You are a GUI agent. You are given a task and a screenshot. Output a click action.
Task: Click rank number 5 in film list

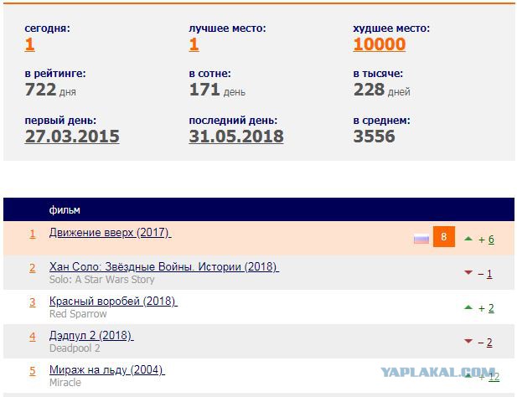tap(33, 371)
